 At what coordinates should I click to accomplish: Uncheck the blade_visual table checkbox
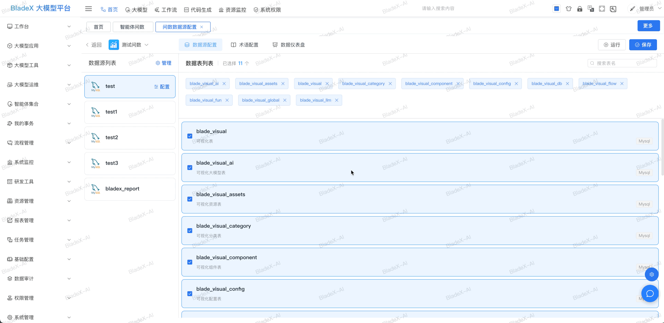pyautogui.click(x=190, y=136)
